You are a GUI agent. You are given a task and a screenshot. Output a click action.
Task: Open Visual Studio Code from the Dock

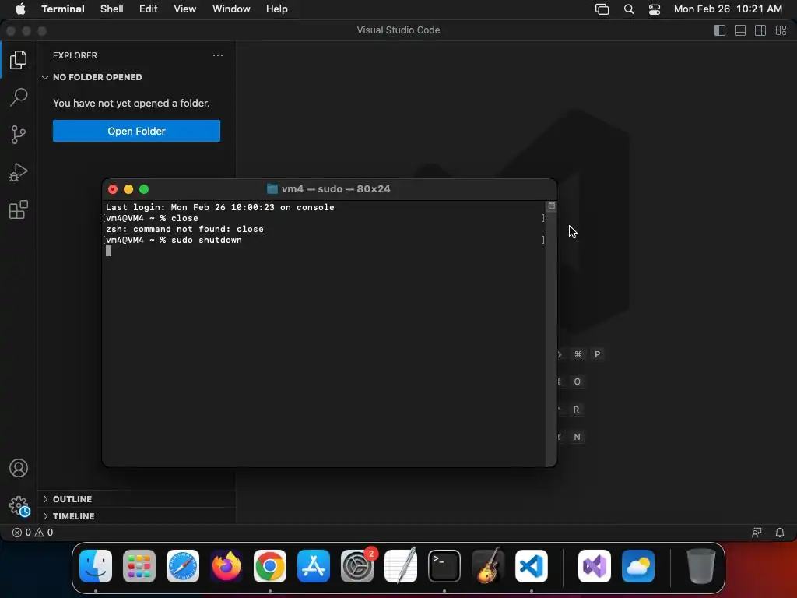coord(532,566)
